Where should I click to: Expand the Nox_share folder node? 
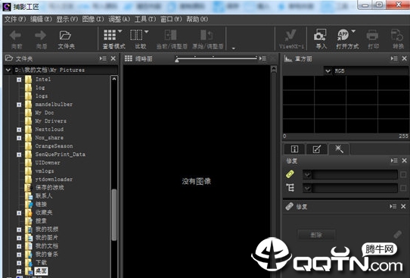pos(19,138)
